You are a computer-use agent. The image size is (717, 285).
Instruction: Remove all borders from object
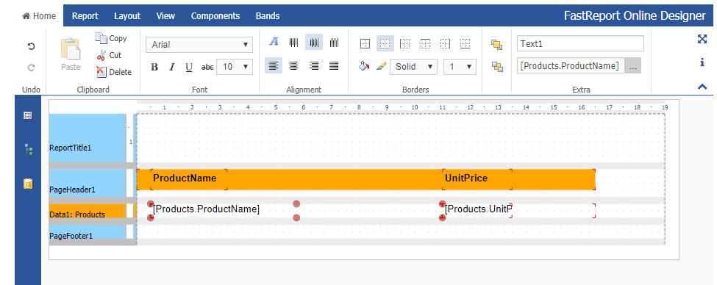(385, 43)
